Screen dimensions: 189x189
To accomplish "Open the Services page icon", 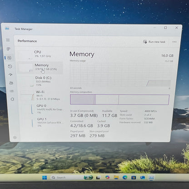I will (12, 99).
